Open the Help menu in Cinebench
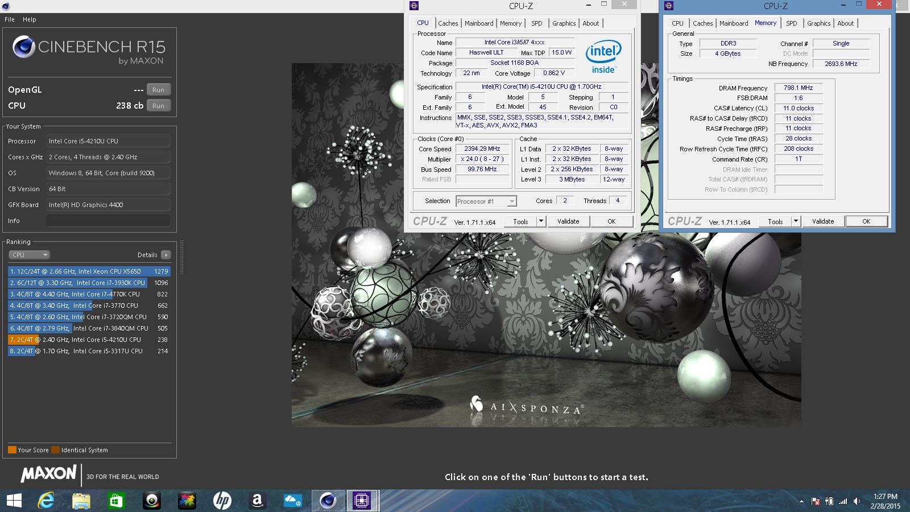 (30, 19)
